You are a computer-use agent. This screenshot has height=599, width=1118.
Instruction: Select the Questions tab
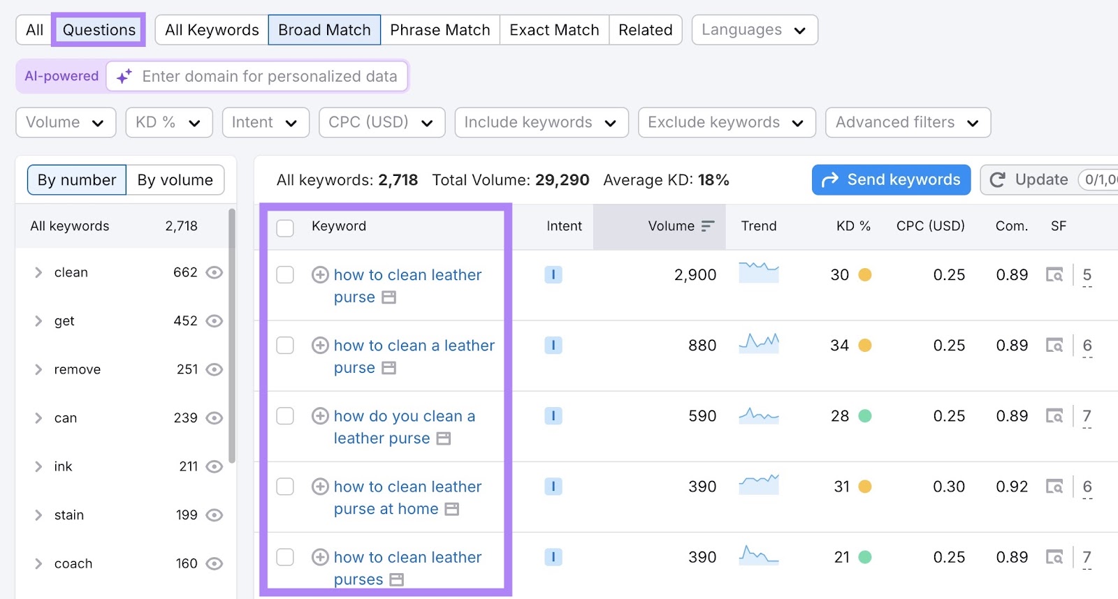pos(99,30)
